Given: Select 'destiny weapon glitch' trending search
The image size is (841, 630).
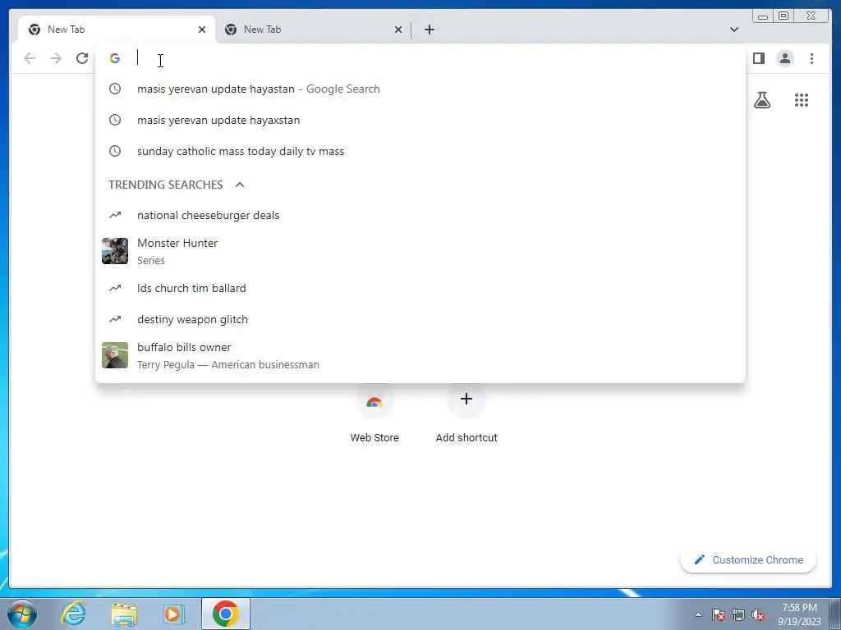Looking at the screenshot, I should pyautogui.click(x=420, y=319).
